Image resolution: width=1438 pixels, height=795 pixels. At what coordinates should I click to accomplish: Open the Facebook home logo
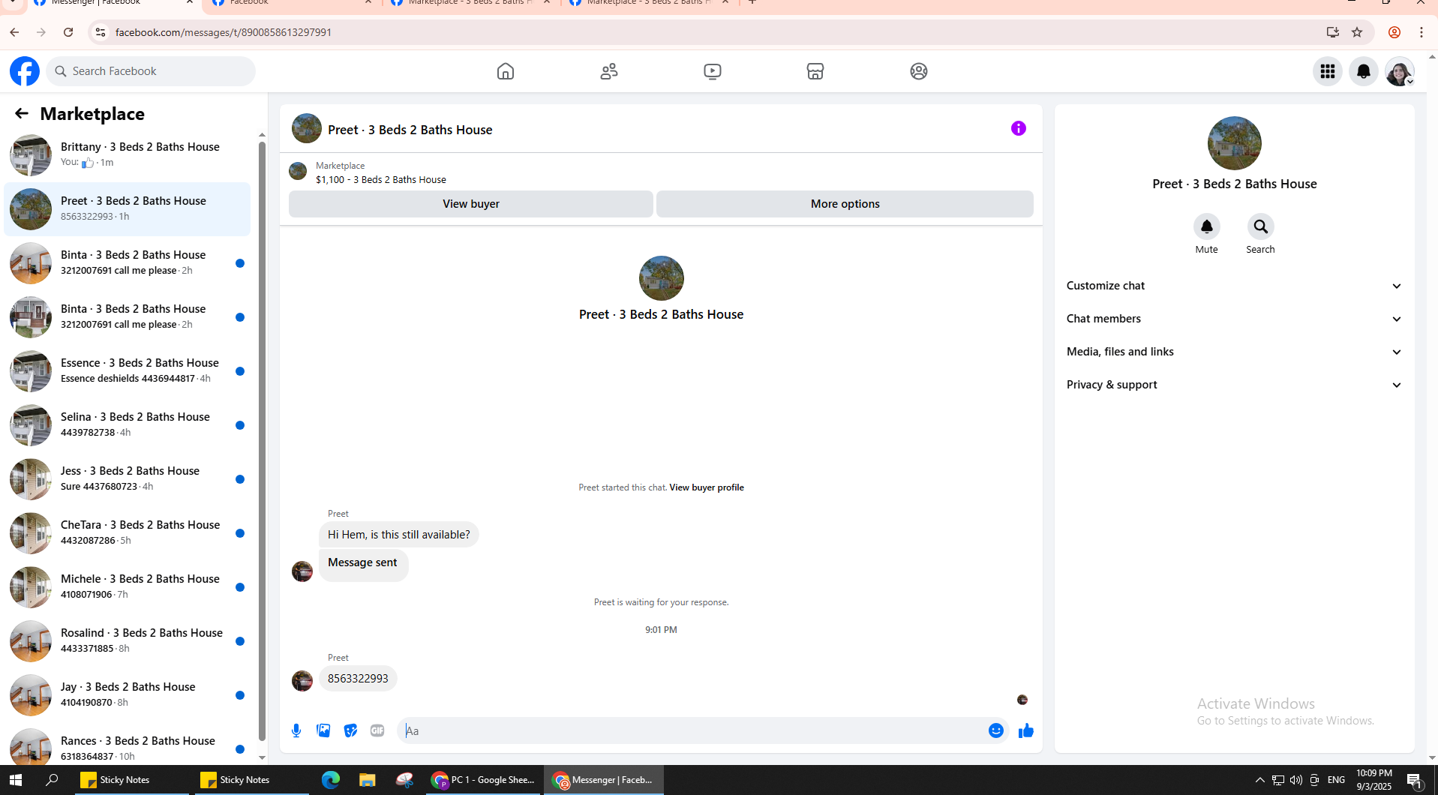[x=25, y=71]
